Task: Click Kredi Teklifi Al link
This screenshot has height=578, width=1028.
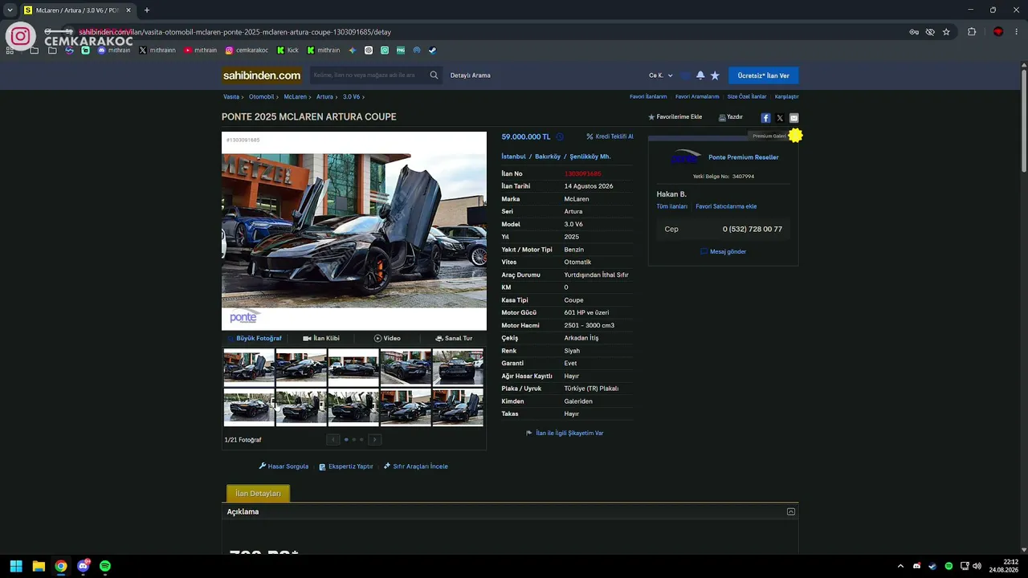Action: click(x=610, y=136)
